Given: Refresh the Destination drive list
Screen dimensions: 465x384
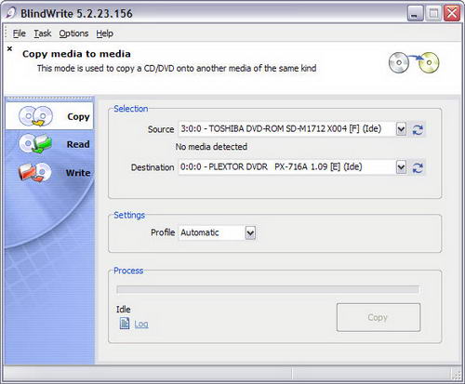Looking at the screenshot, I should 418,167.
